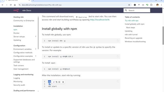Copy the 'npm install -g n8n@next' code block
The width and height of the screenshot is (164, 92).
coord(118,69)
